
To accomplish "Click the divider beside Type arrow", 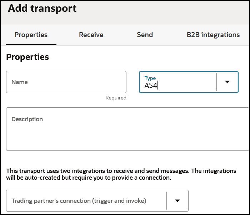I will pos(216,82).
